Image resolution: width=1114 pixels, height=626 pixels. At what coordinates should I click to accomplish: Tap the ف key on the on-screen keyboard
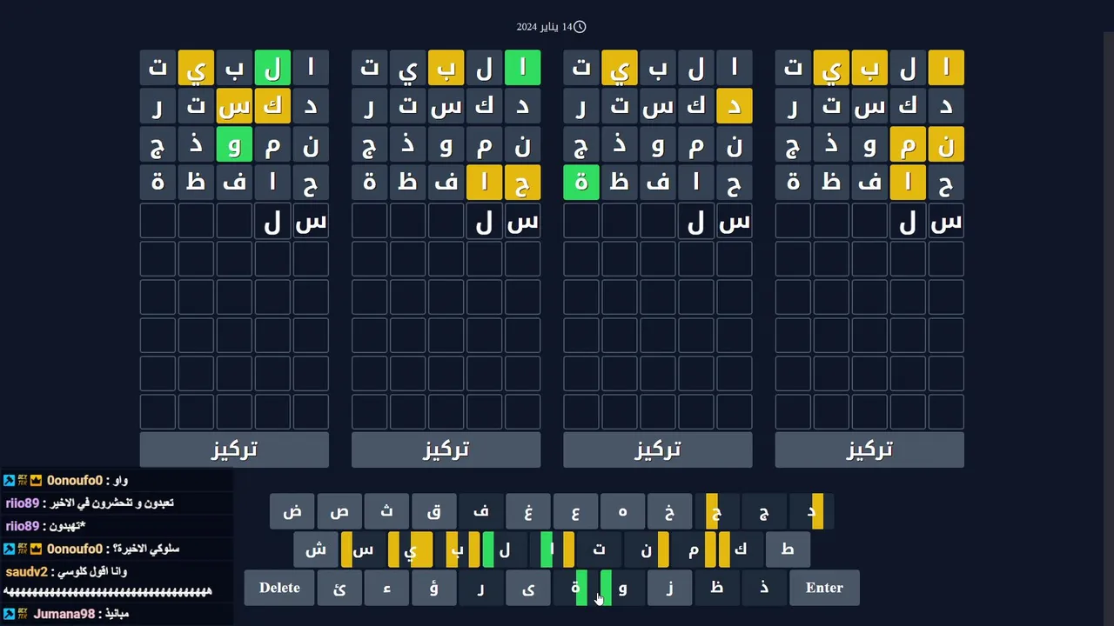tap(480, 511)
